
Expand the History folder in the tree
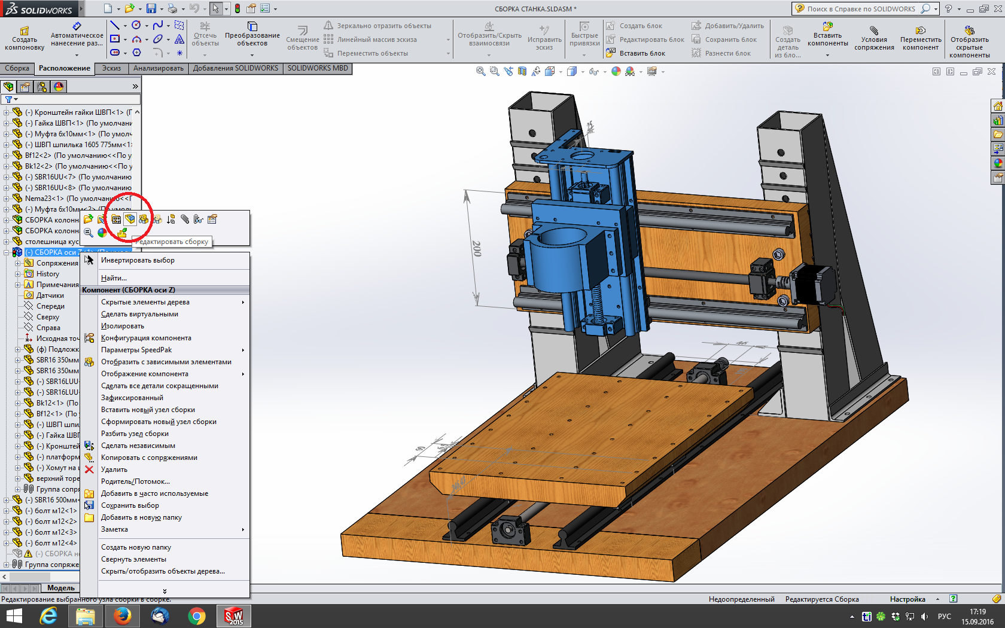tap(18, 274)
